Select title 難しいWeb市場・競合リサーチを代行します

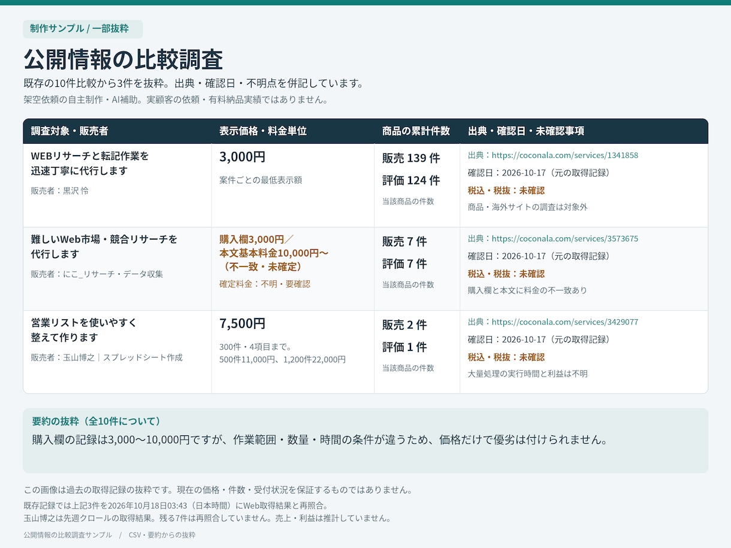(x=104, y=247)
